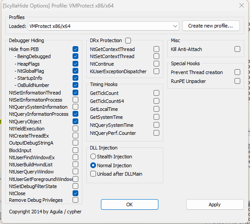
Task: Enable NtQuerySystemTime timing hook
Action: (156, 125)
